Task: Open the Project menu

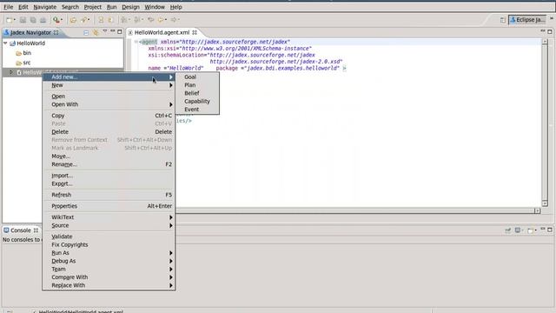Action: click(x=93, y=7)
